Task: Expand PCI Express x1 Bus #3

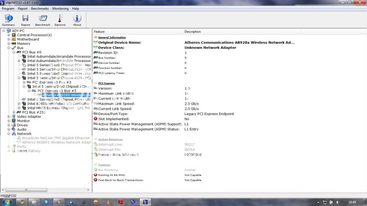Action: pos(24,82)
